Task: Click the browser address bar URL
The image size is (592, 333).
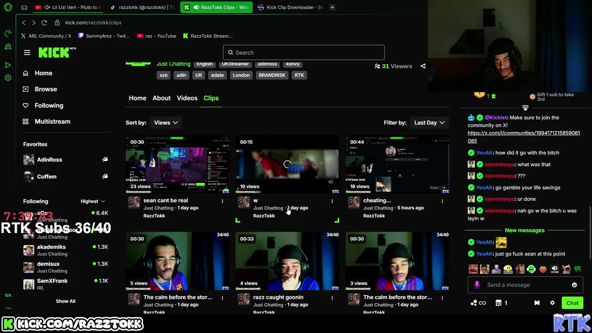Action: click(93, 22)
